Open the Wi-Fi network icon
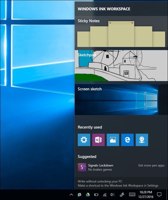This screenshot has height=200, width=168. (x=105, y=195)
